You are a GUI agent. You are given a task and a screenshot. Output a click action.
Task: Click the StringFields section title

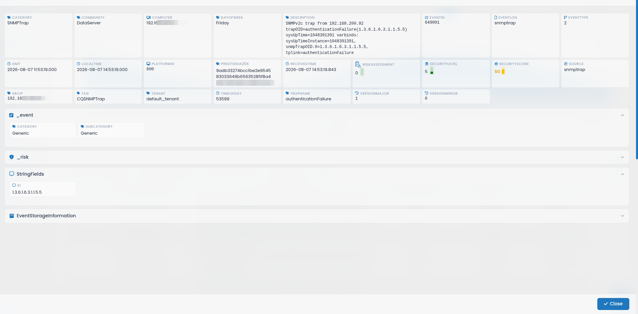tap(30, 174)
